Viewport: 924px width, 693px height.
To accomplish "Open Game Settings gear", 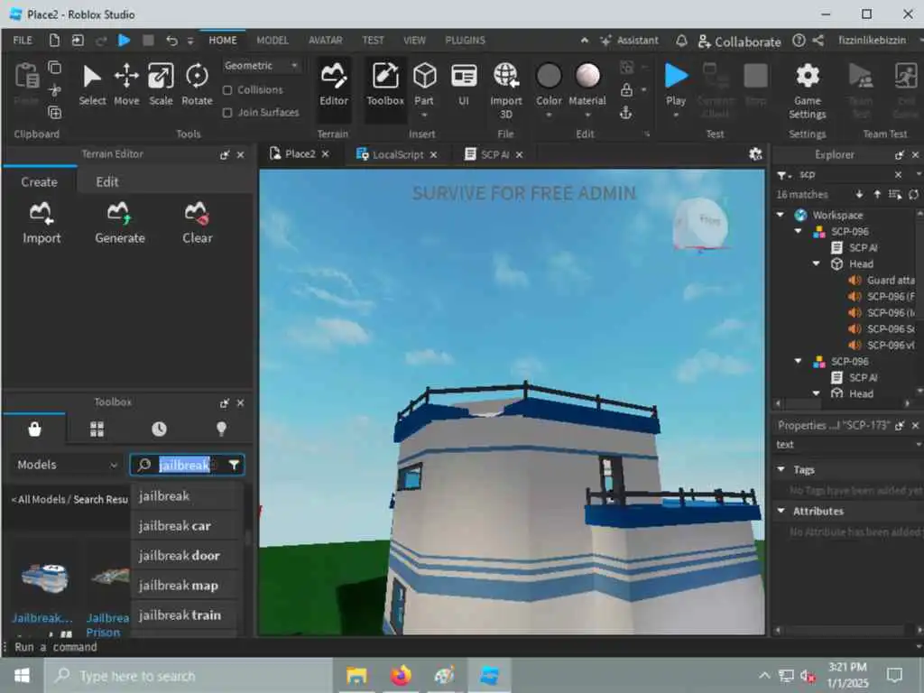I will (808, 89).
